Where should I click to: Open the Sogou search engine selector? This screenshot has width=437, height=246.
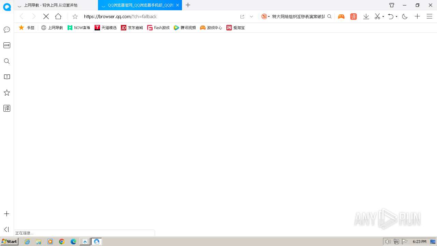tap(265, 16)
